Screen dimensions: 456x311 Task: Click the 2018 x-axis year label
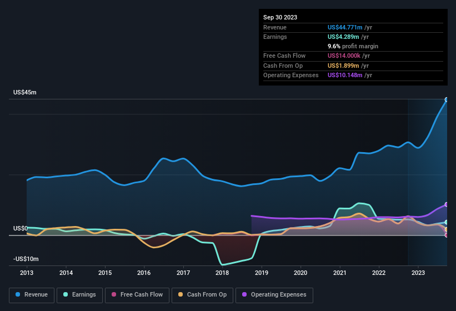(x=222, y=273)
